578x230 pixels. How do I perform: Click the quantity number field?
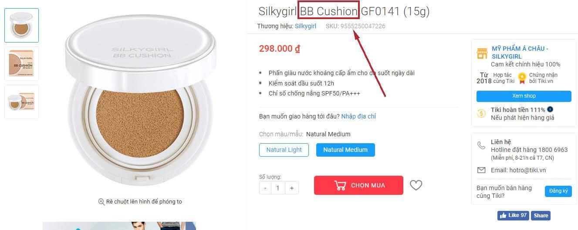(x=278, y=188)
